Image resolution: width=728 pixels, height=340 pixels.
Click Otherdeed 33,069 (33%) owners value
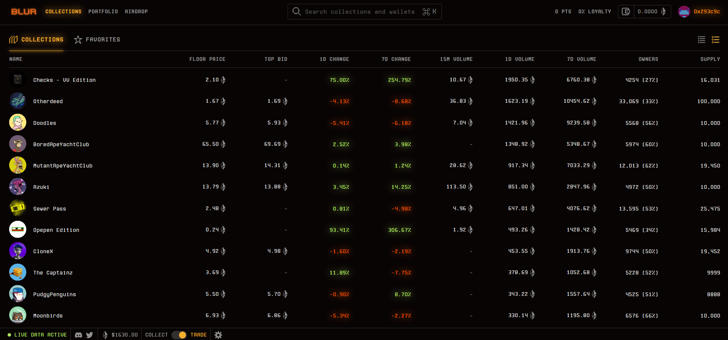(638, 101)
